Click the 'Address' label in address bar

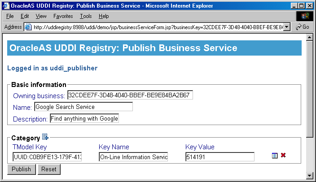pos(13,27)
